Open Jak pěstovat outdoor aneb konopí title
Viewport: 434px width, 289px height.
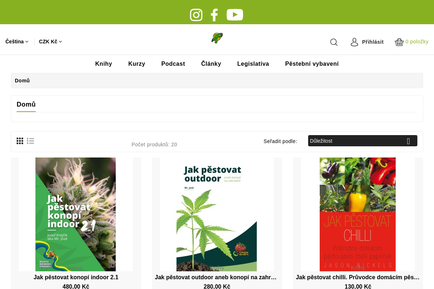216,277
